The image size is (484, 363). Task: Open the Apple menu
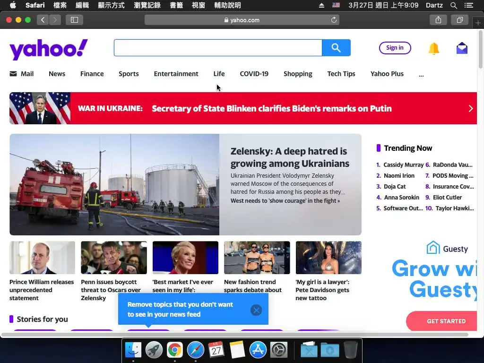pos(13,5)
